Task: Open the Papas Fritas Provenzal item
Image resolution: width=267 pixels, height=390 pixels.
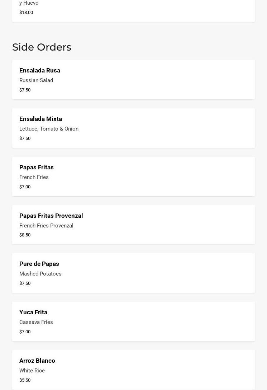Action: (133, 225)
